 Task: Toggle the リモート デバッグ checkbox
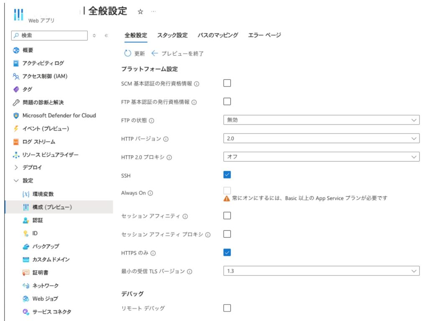tap(227, 308)
